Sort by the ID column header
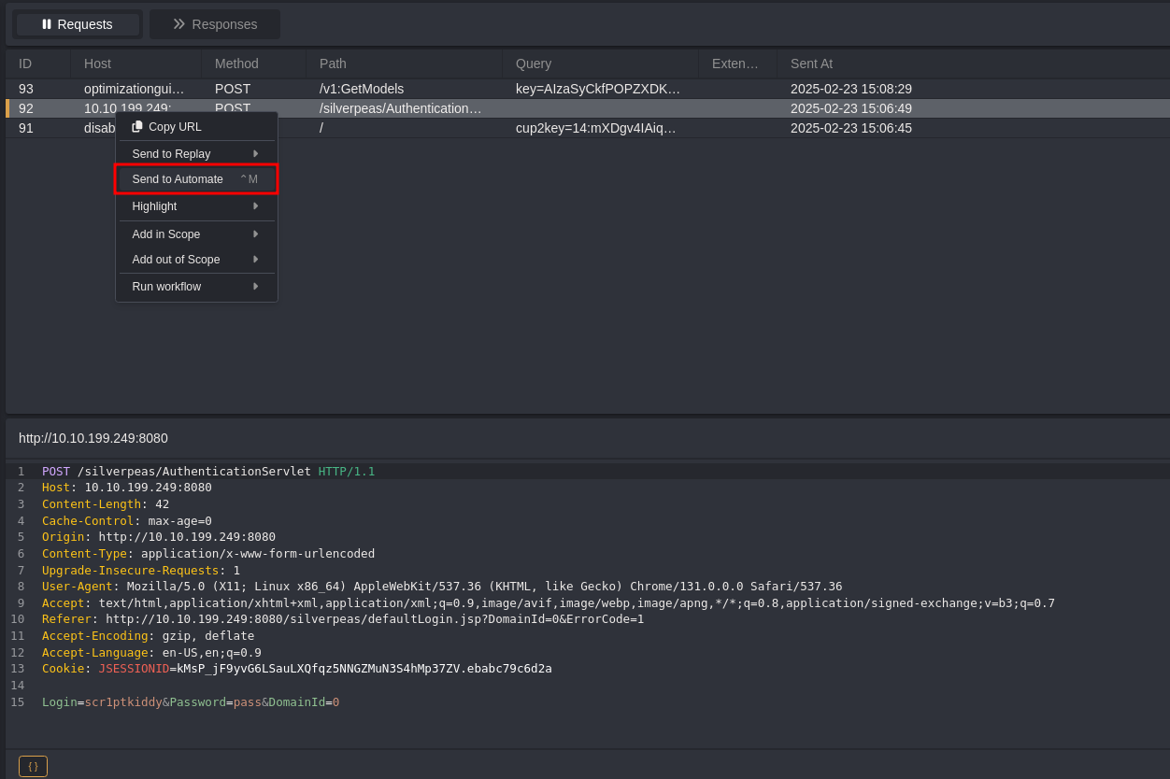 pyautogui.click(x=38, y=64)
